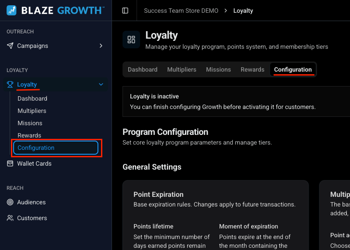The height and width of the screenshot is (250, 350).
Task: Click the Loyalty page grid icon
Action: tap(131, 40)
